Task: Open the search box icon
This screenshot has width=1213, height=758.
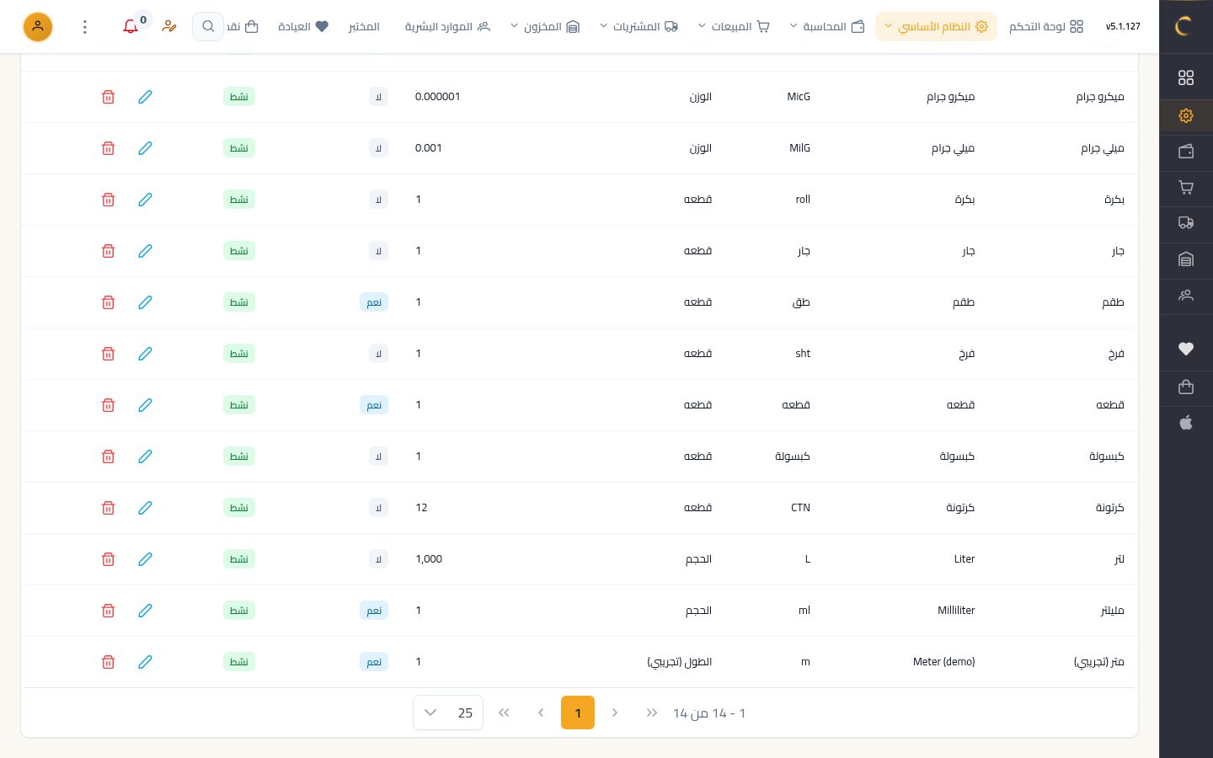Action: (208, 27)
